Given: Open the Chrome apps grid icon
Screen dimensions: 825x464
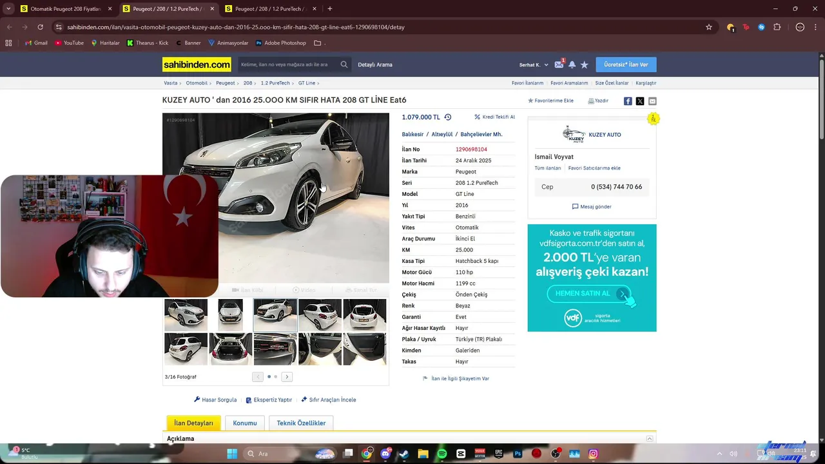Looking at the screenshot, I should [8, 43].
